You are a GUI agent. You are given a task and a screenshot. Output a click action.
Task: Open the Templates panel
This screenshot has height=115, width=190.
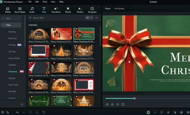(x=92, y=10)
